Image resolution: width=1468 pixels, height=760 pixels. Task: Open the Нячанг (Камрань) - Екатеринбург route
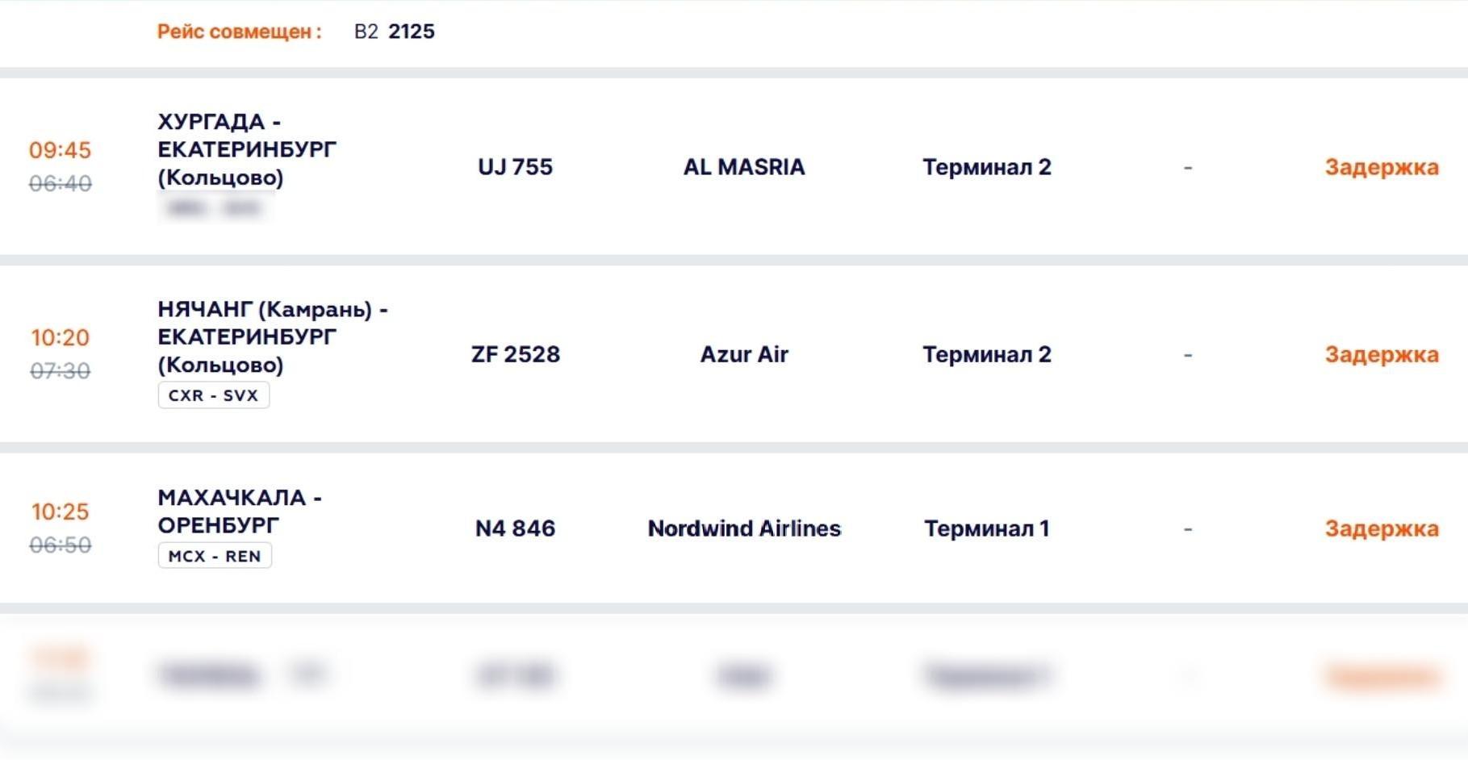click(272, 336)
